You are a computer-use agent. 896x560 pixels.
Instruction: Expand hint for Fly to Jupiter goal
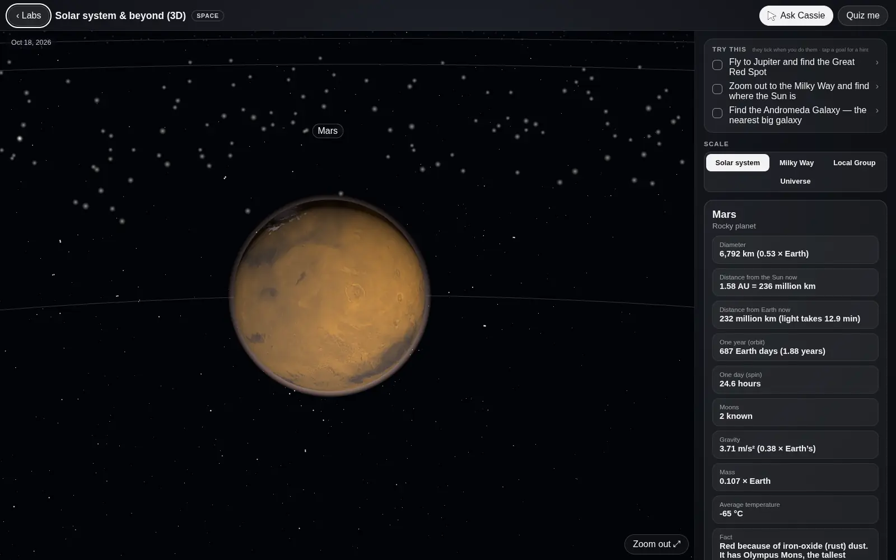click(877, 63)
